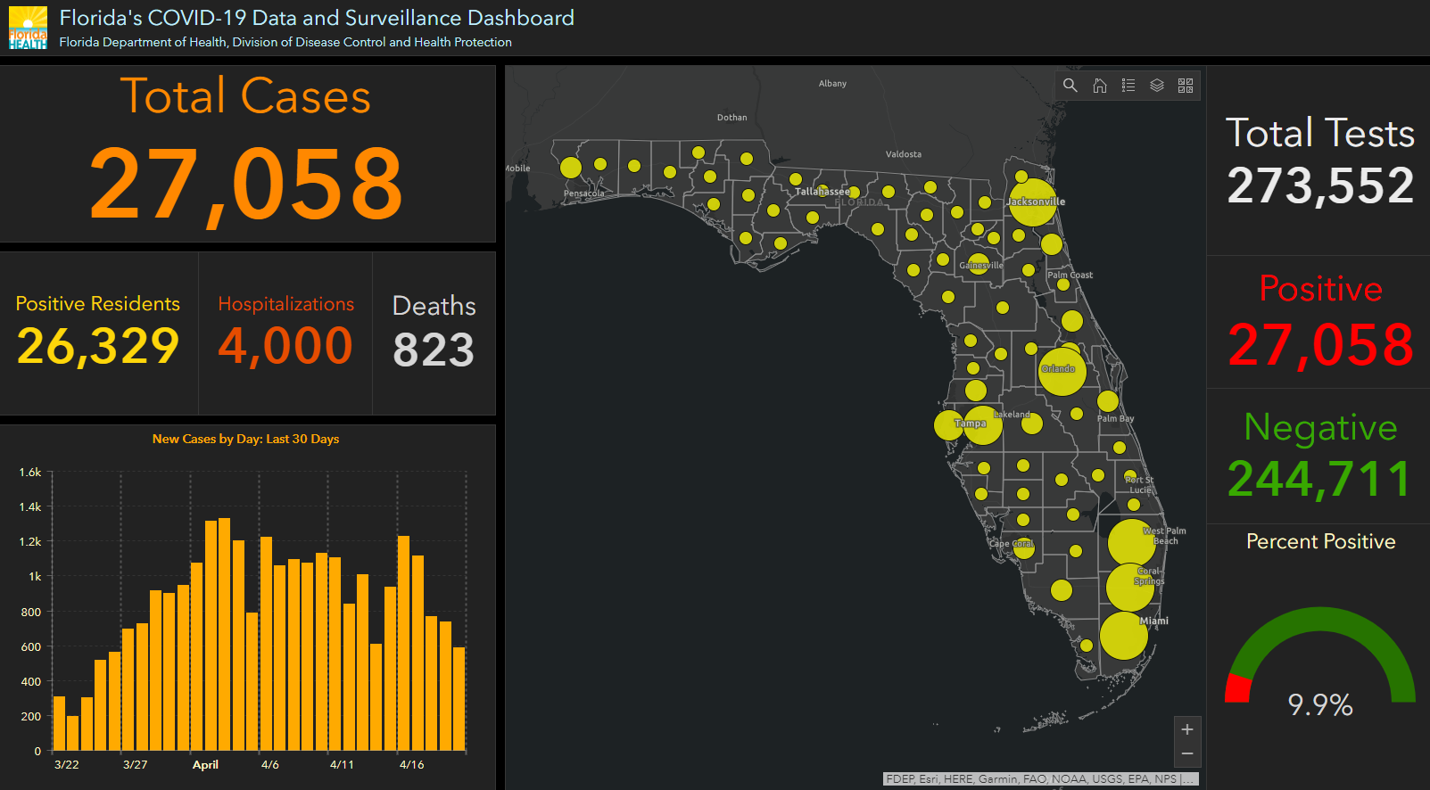
Task: Click the Positive Residents heading
Action: click(x=98, y=304)
